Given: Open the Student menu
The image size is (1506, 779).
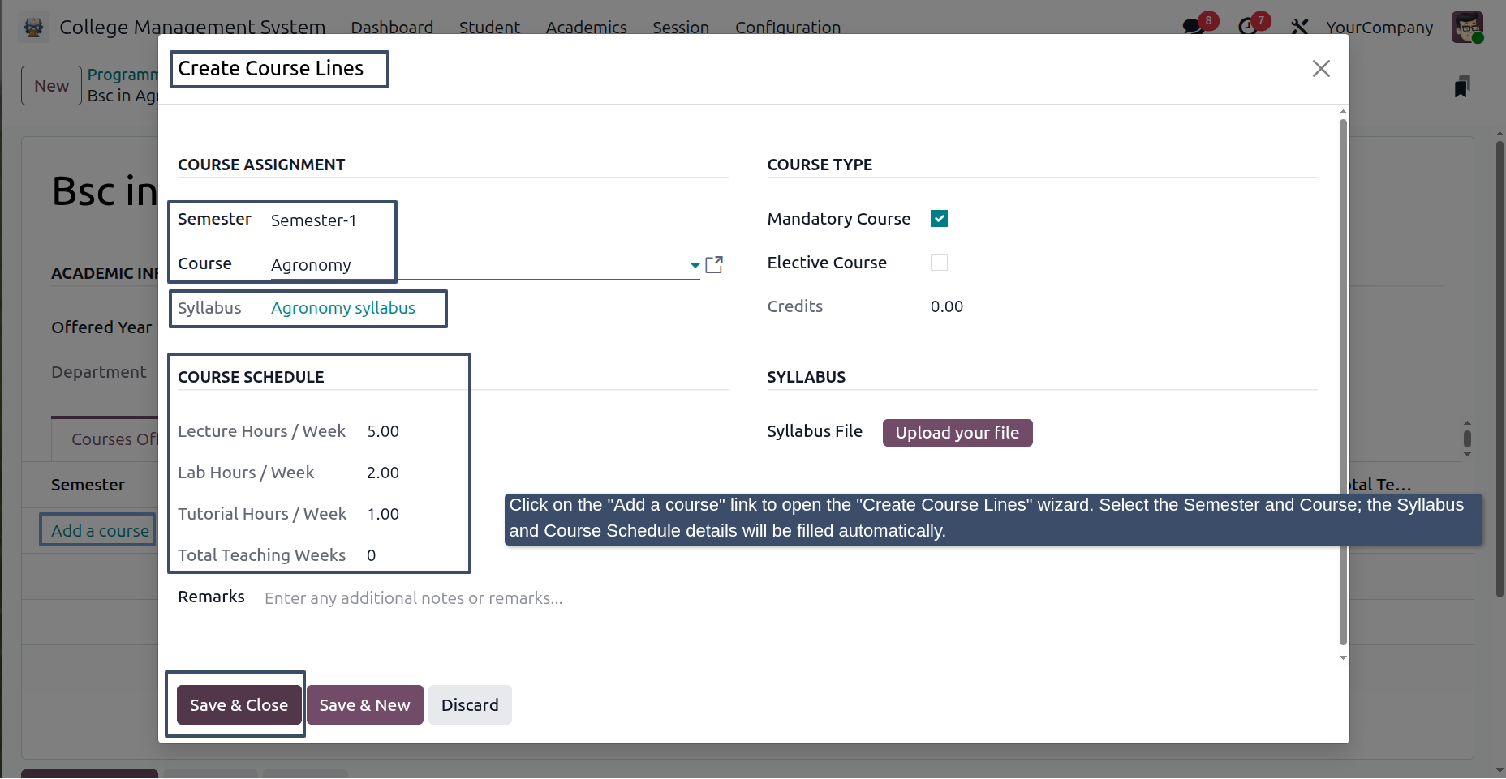Looking at the screenshot, I should (489, 27).
